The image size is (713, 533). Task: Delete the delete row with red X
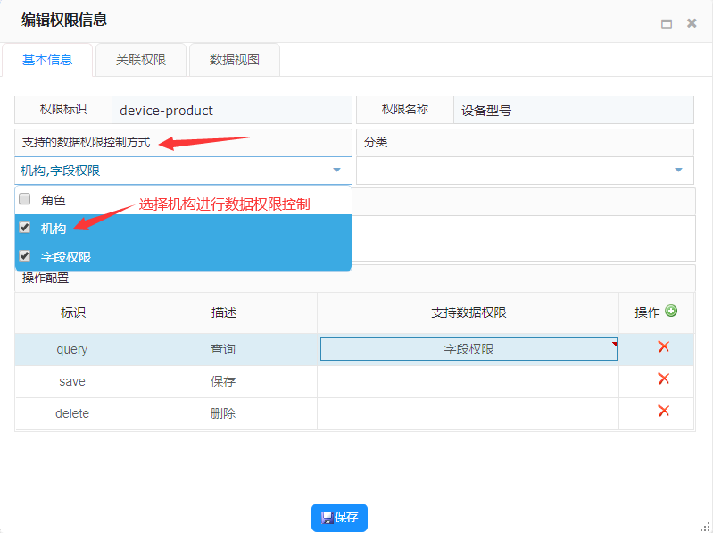pos(663,412)
